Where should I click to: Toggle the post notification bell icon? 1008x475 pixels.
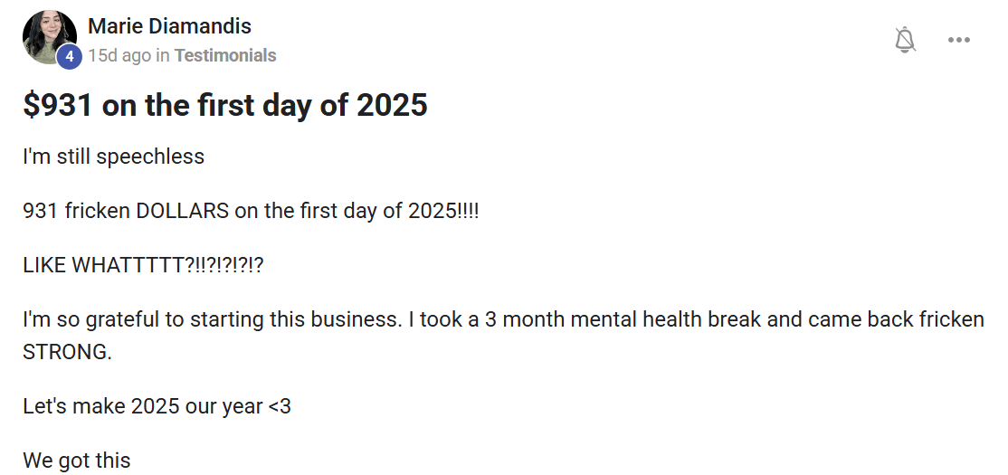click(905, 40)
